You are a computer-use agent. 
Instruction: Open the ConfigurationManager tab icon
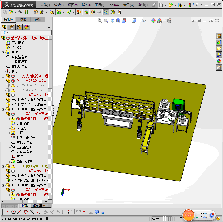[x=19, y=27]
